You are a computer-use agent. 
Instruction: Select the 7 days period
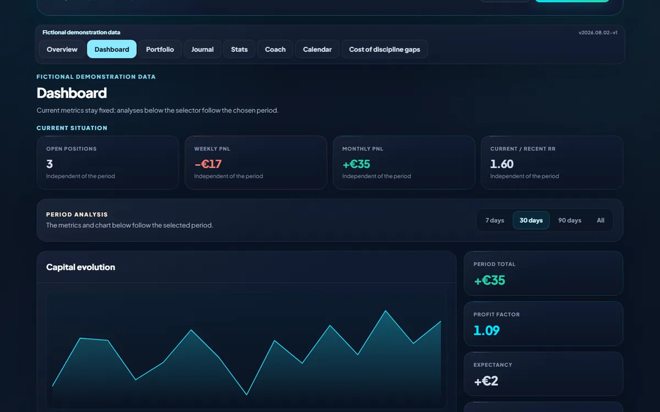(x=494, y=220)
